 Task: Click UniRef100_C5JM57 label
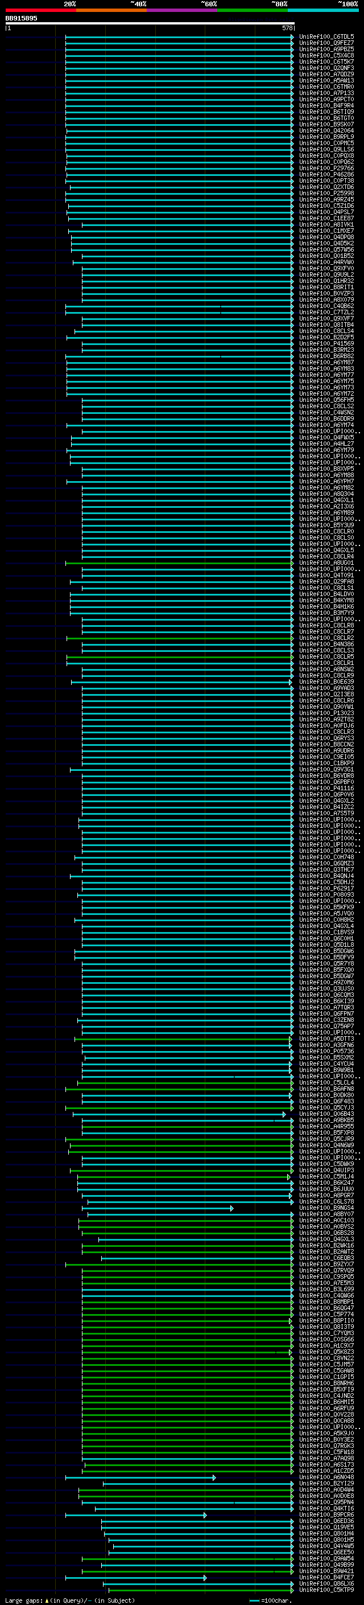coord(326,1365)
